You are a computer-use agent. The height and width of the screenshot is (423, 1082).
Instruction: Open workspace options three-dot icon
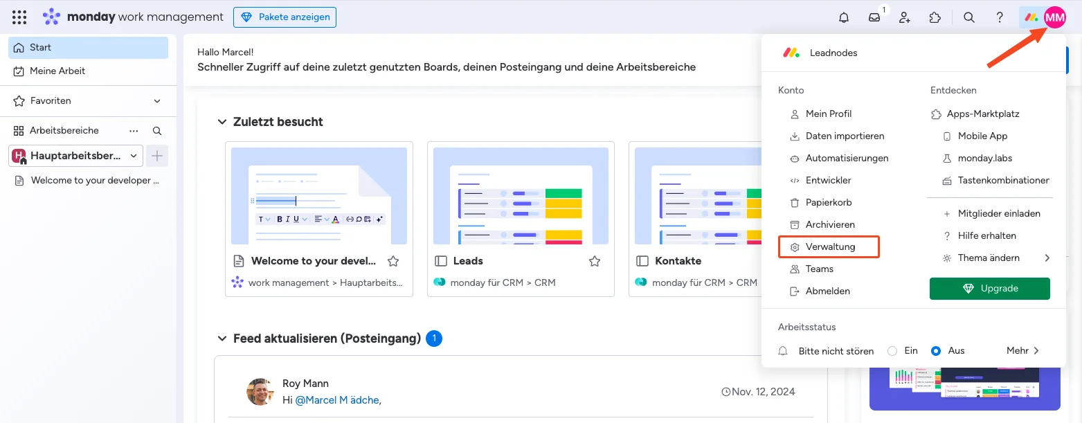[134, 131]
